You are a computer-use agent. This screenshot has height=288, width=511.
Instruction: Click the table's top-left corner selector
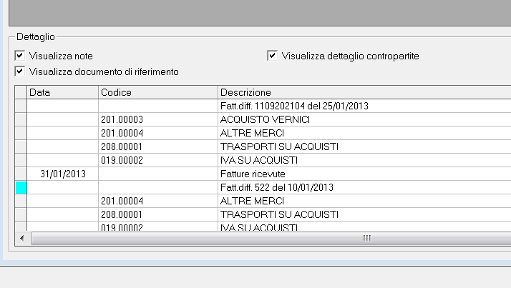pos(21,92)
